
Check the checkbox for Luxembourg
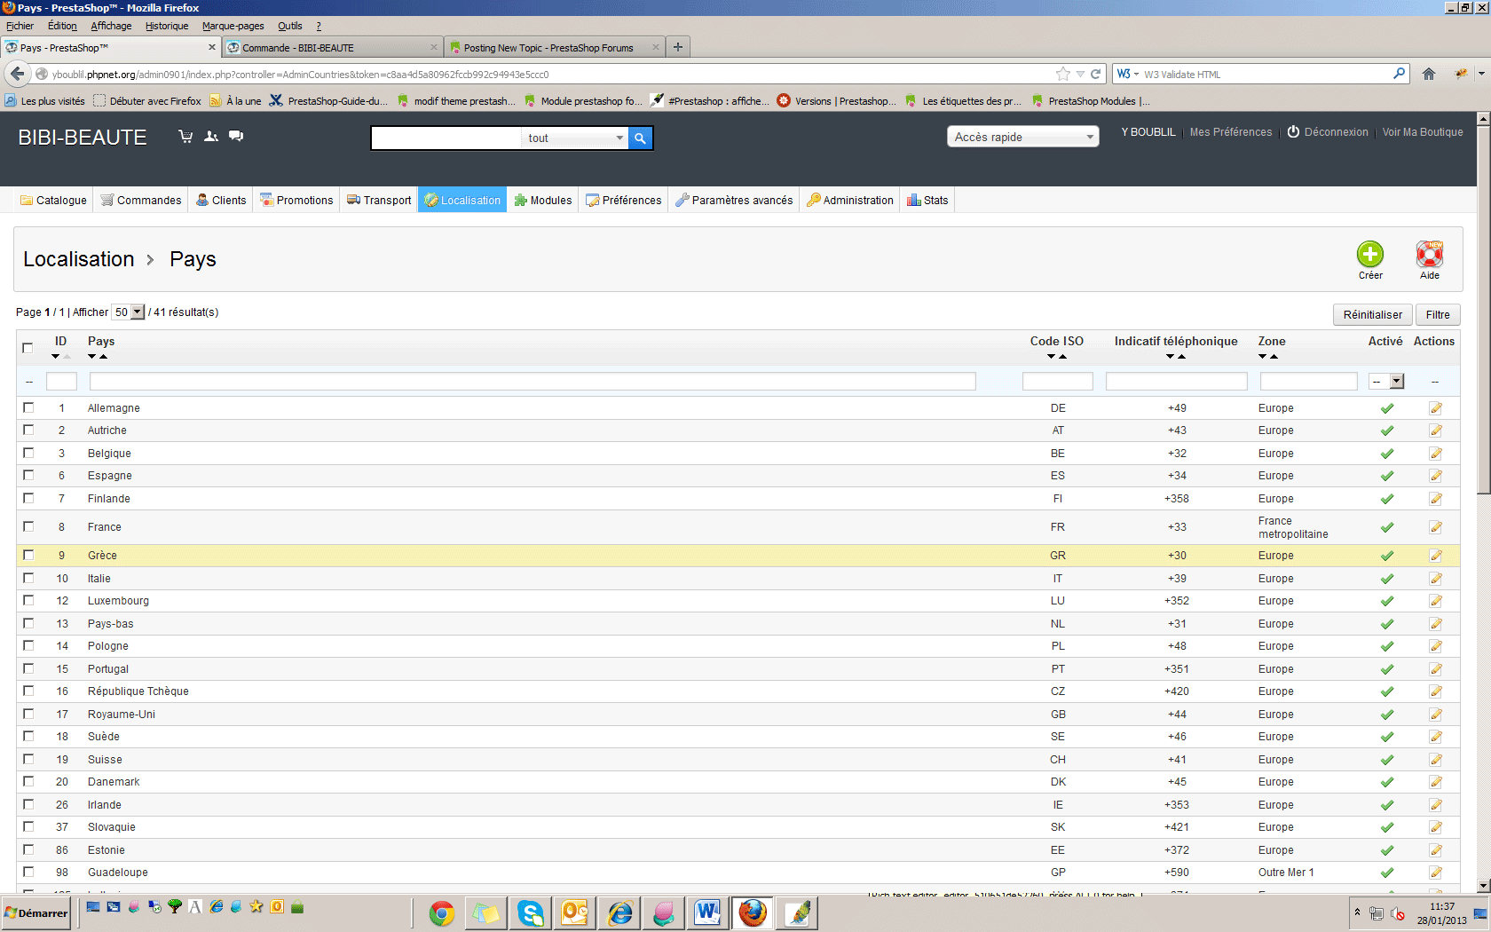[x=28, y=600]
